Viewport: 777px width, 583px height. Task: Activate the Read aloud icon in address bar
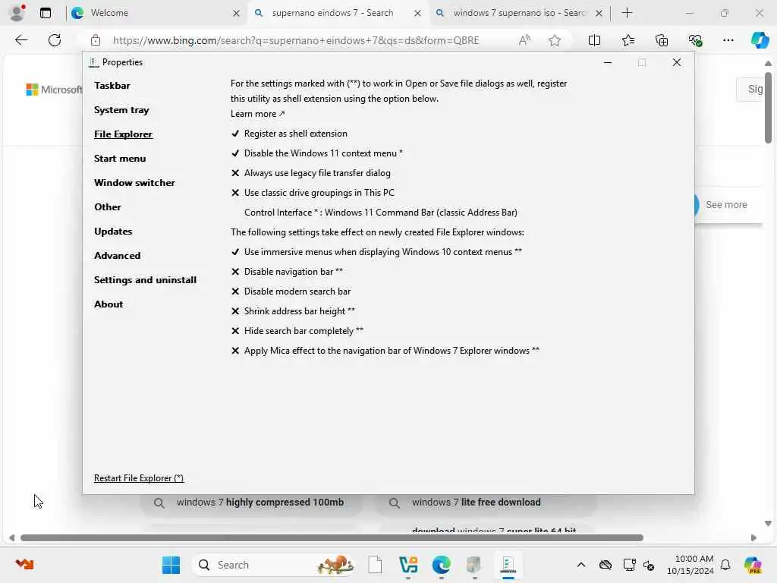[524, 40]
